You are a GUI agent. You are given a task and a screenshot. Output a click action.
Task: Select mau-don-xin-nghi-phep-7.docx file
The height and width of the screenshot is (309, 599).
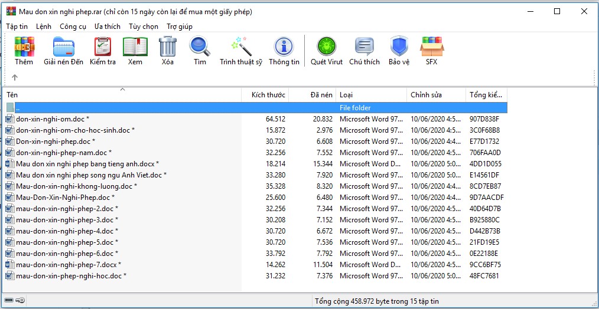click(256, 264)
